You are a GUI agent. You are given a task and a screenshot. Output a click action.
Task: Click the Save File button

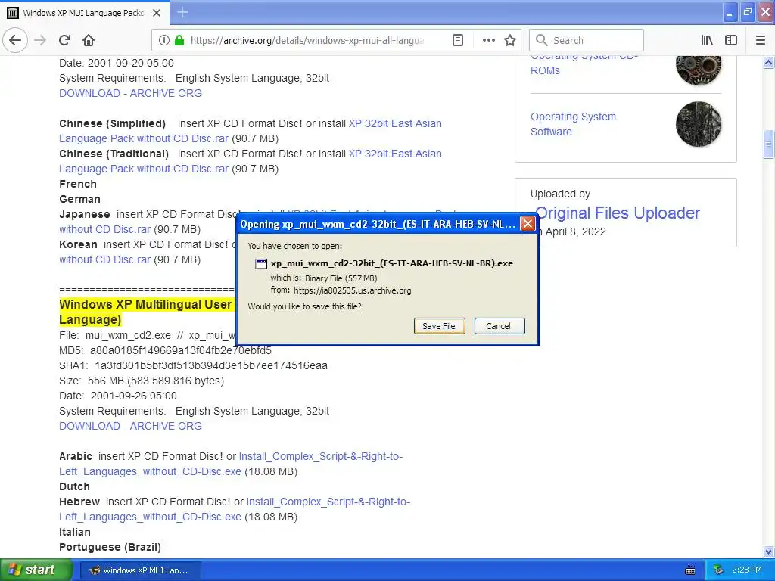[439, 326]
